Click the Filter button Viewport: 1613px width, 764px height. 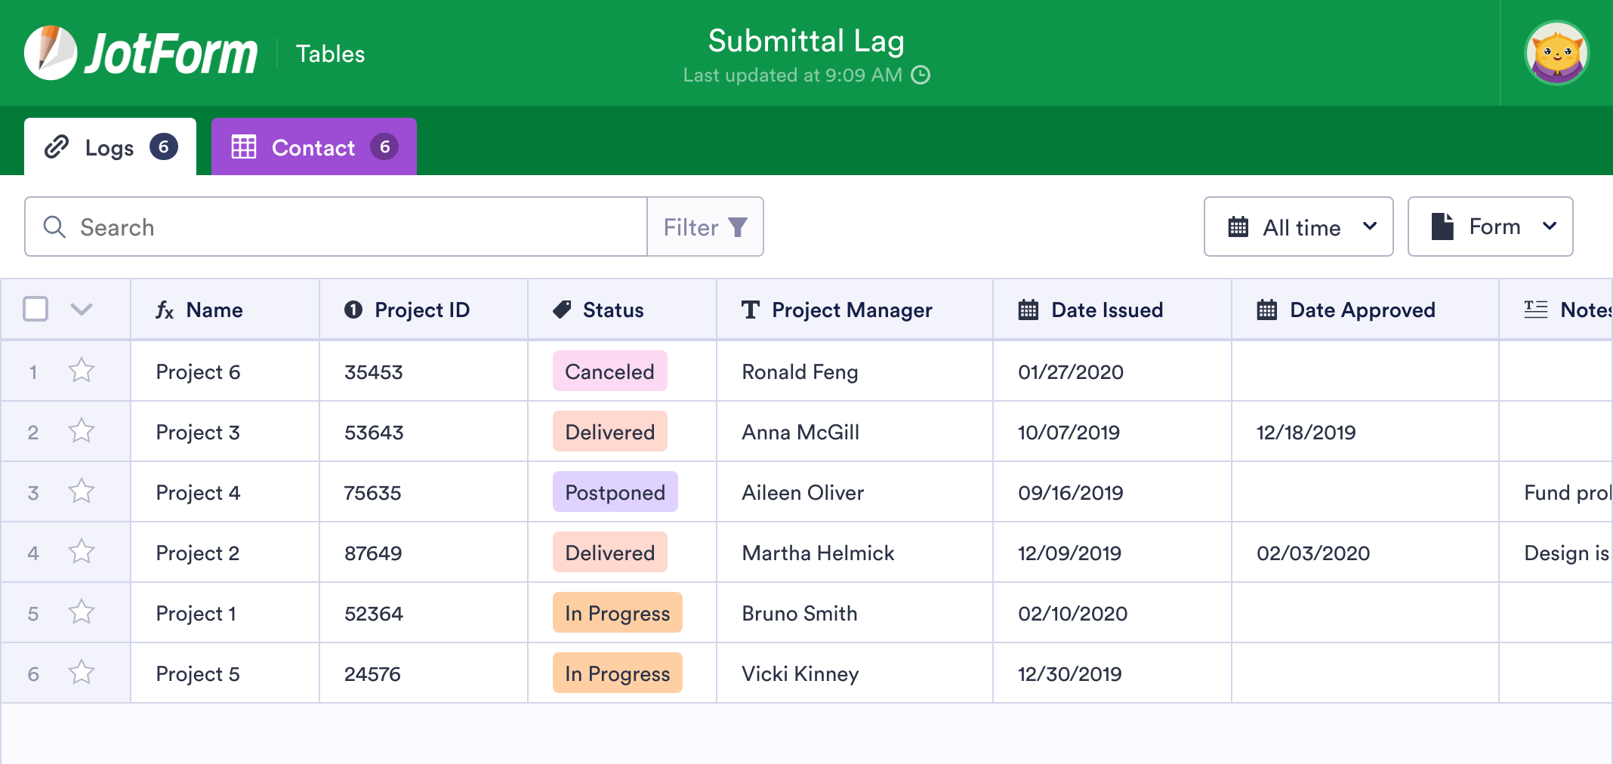click(x=704, y=226)
